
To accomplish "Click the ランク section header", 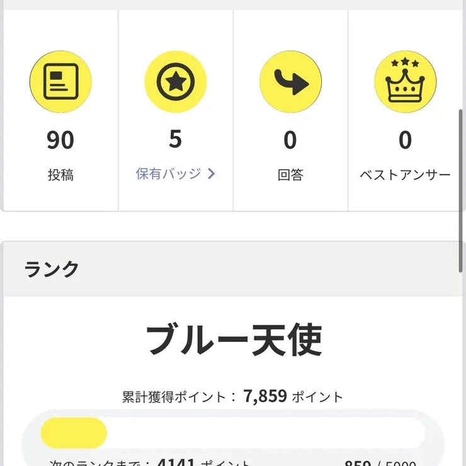I will [x=52, y=269].
